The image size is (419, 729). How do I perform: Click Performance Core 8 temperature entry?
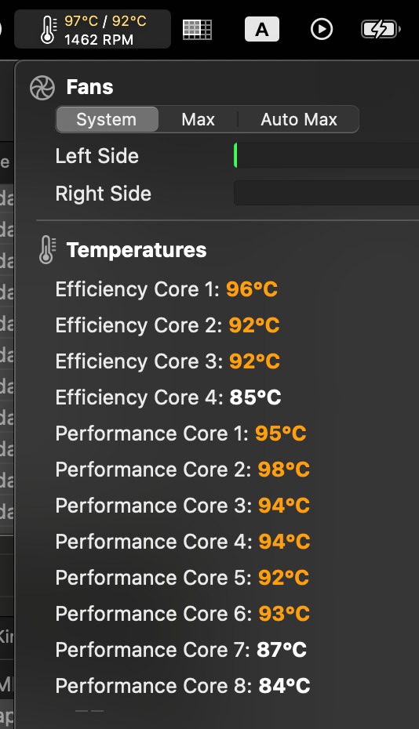pos(183,686)
